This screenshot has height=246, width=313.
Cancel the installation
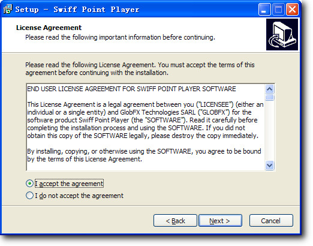(271, 221)
